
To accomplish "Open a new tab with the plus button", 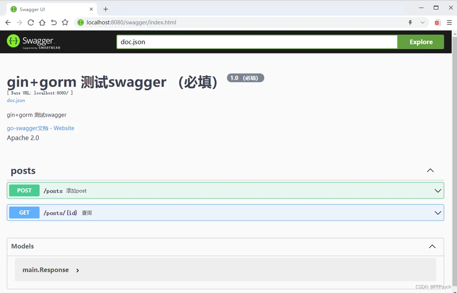I will (x=106, y=9).
